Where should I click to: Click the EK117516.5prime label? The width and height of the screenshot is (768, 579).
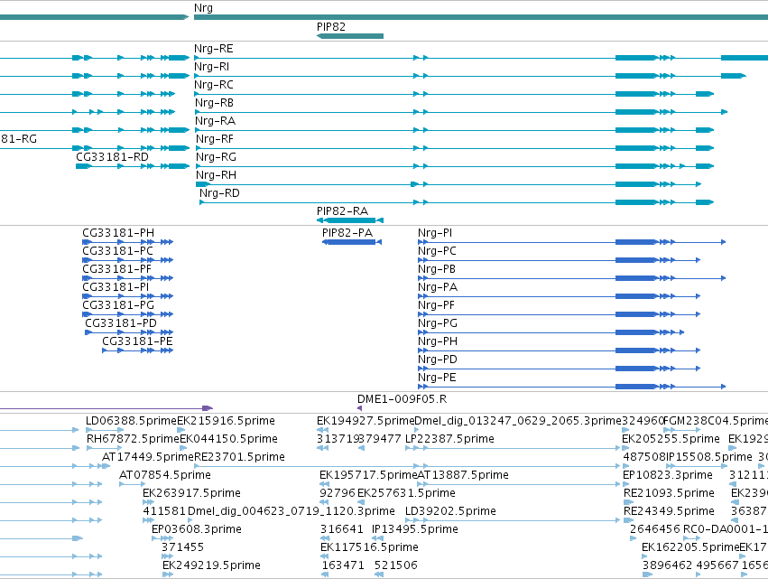point(369,548)
